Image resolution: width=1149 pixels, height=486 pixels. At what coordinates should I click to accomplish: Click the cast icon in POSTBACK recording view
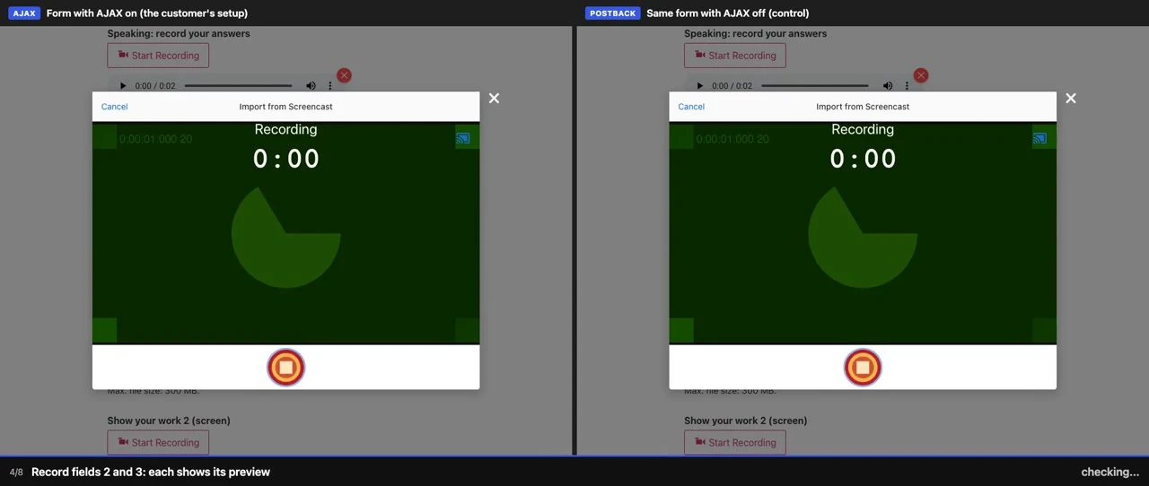pos(1039,138)
